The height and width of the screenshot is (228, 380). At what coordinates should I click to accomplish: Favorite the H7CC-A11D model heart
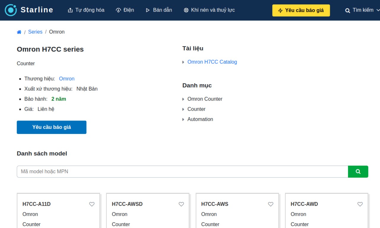(92, 204)
